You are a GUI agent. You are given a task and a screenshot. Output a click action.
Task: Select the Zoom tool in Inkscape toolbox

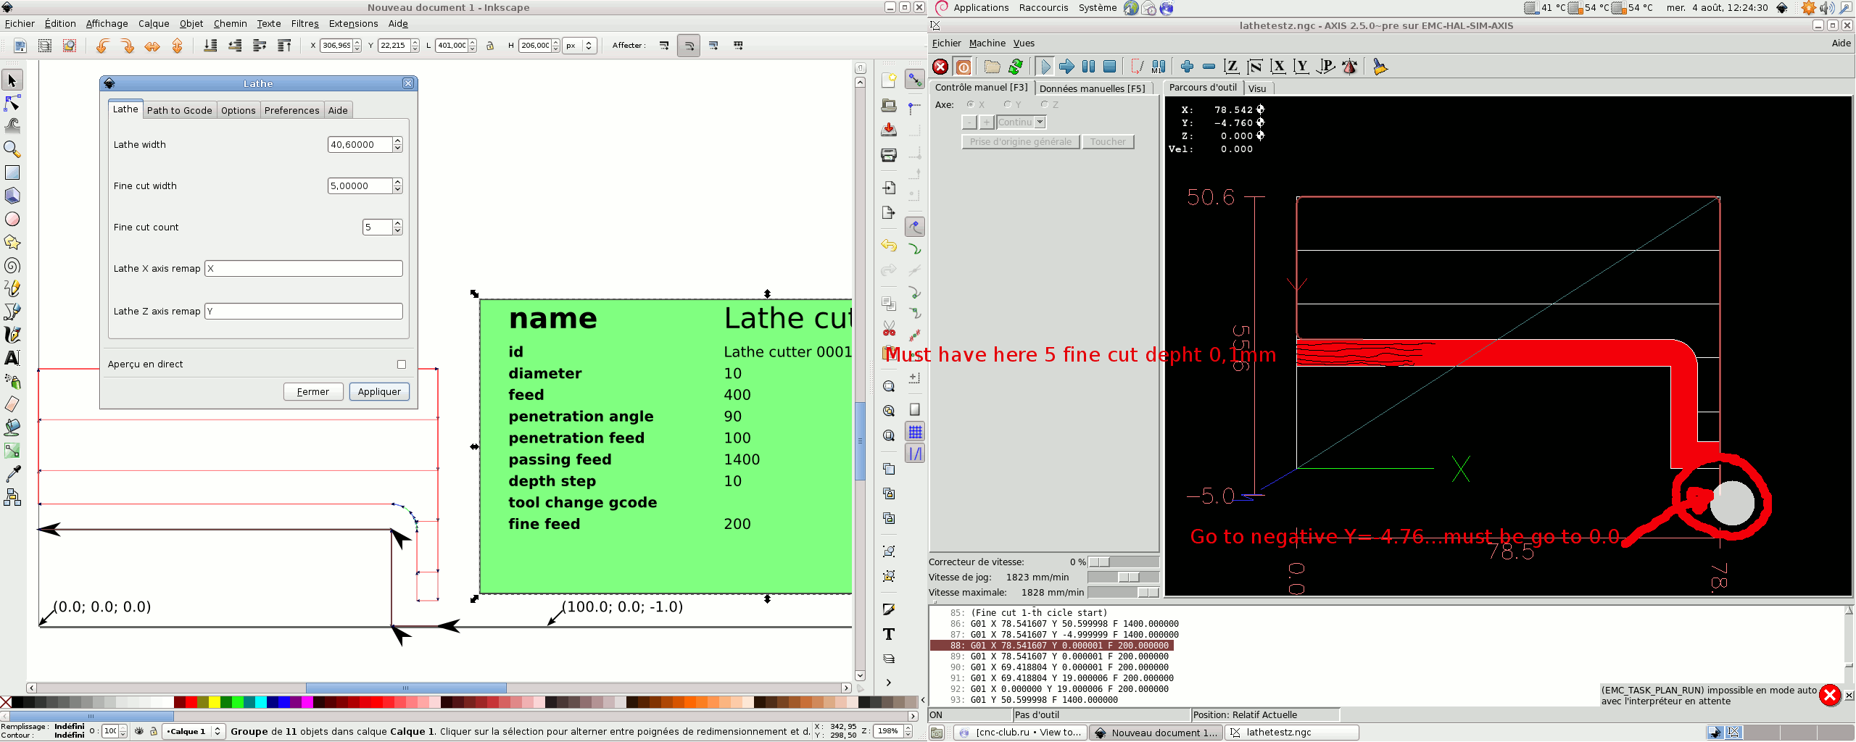pos(12,149)
